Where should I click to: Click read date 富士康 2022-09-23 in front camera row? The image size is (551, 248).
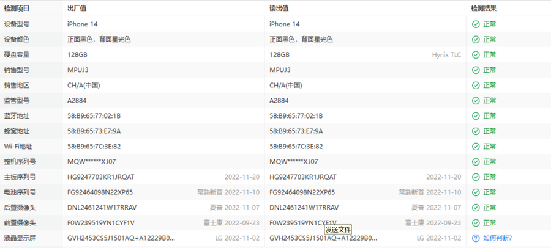tap(433, 223)
